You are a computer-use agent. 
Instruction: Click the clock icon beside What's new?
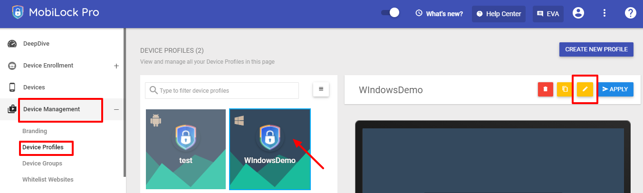pos(419,13)
